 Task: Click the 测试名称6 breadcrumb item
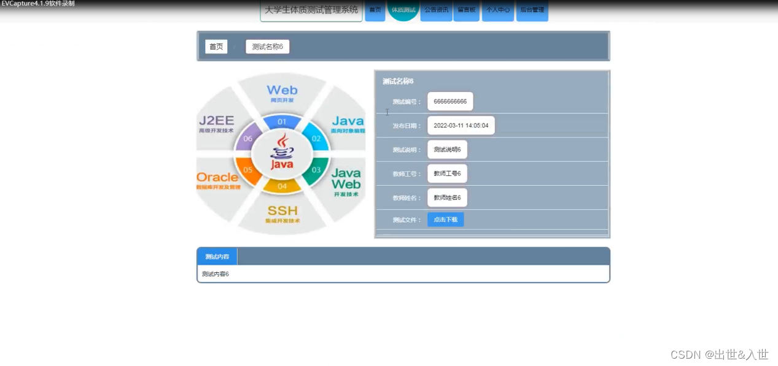tap(268, 47)
